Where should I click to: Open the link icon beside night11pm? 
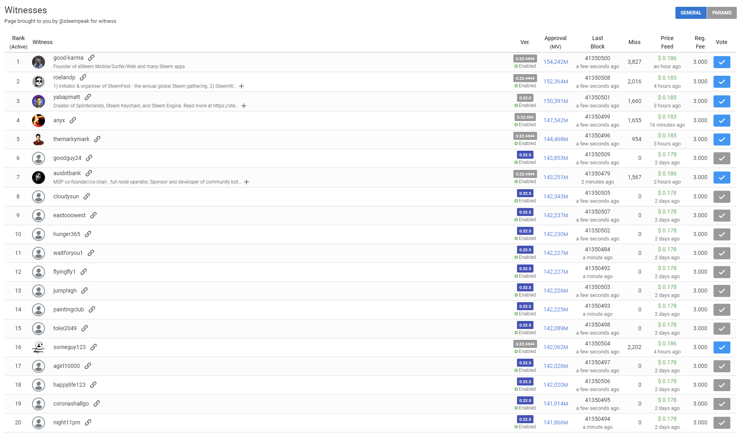click(x=88, y=422)
